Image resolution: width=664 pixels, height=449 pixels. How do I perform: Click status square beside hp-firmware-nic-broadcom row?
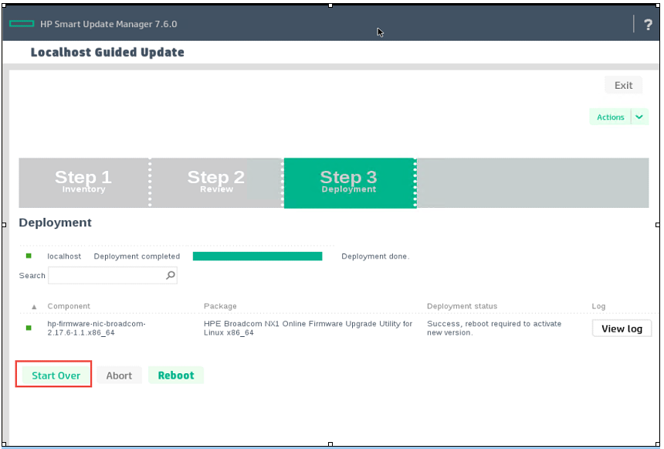point(29,328)
